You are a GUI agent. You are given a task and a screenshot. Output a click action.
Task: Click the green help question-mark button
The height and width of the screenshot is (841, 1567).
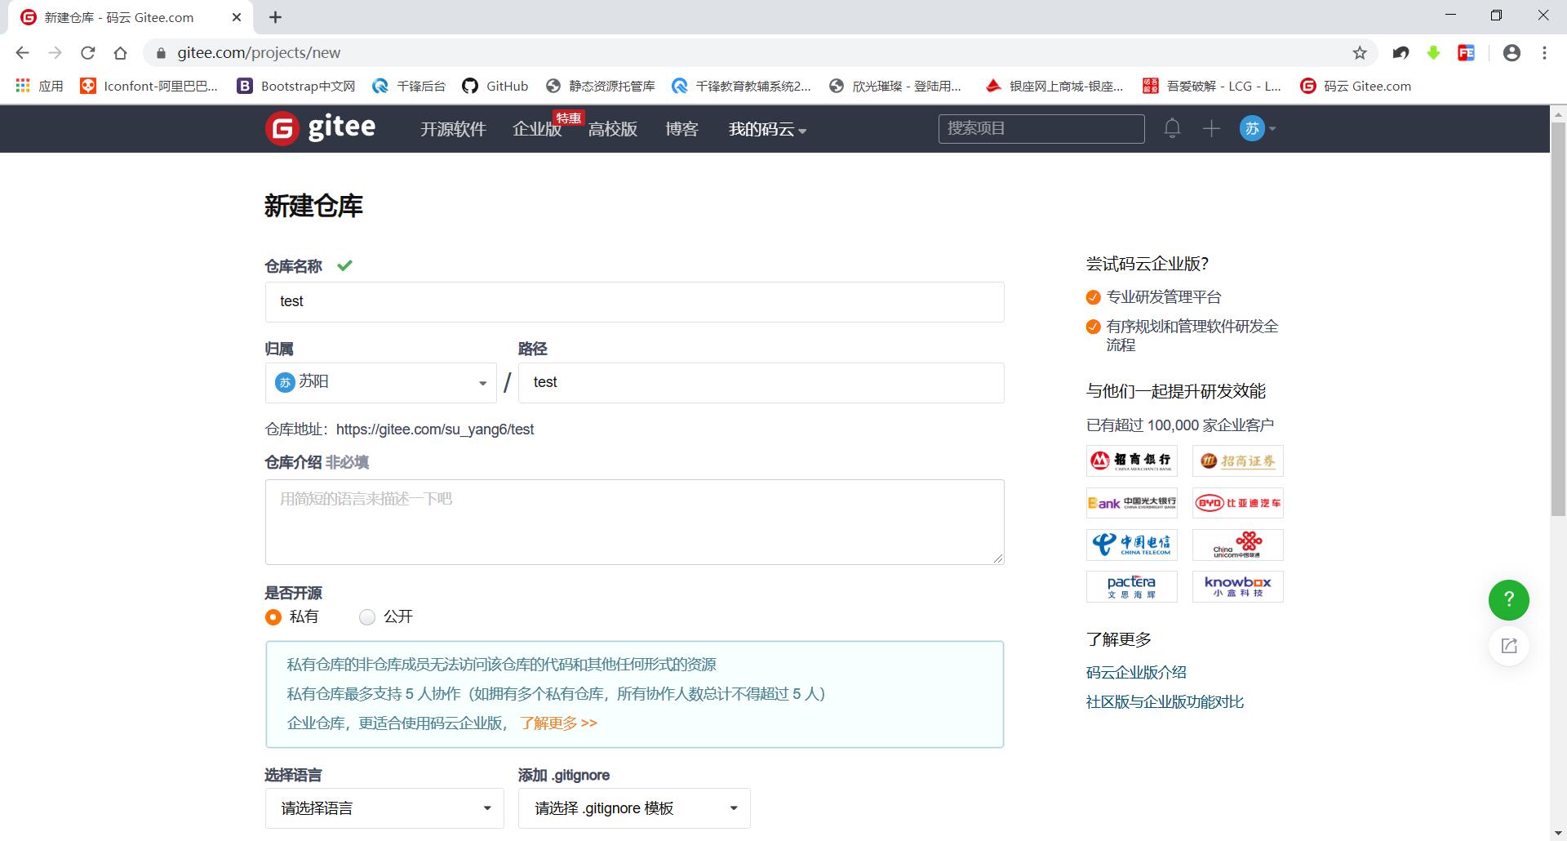(x=1508, y=600)
